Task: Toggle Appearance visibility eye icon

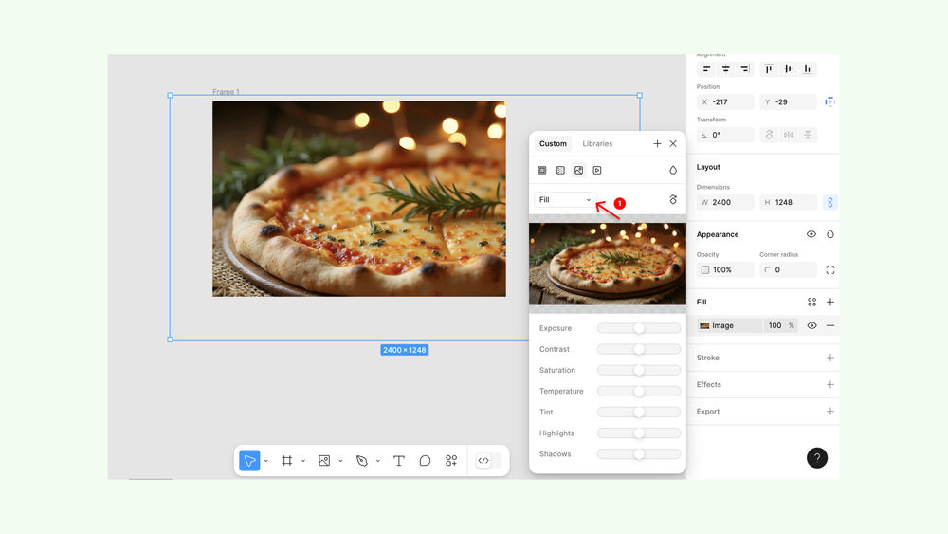Action: pos(811,234)
